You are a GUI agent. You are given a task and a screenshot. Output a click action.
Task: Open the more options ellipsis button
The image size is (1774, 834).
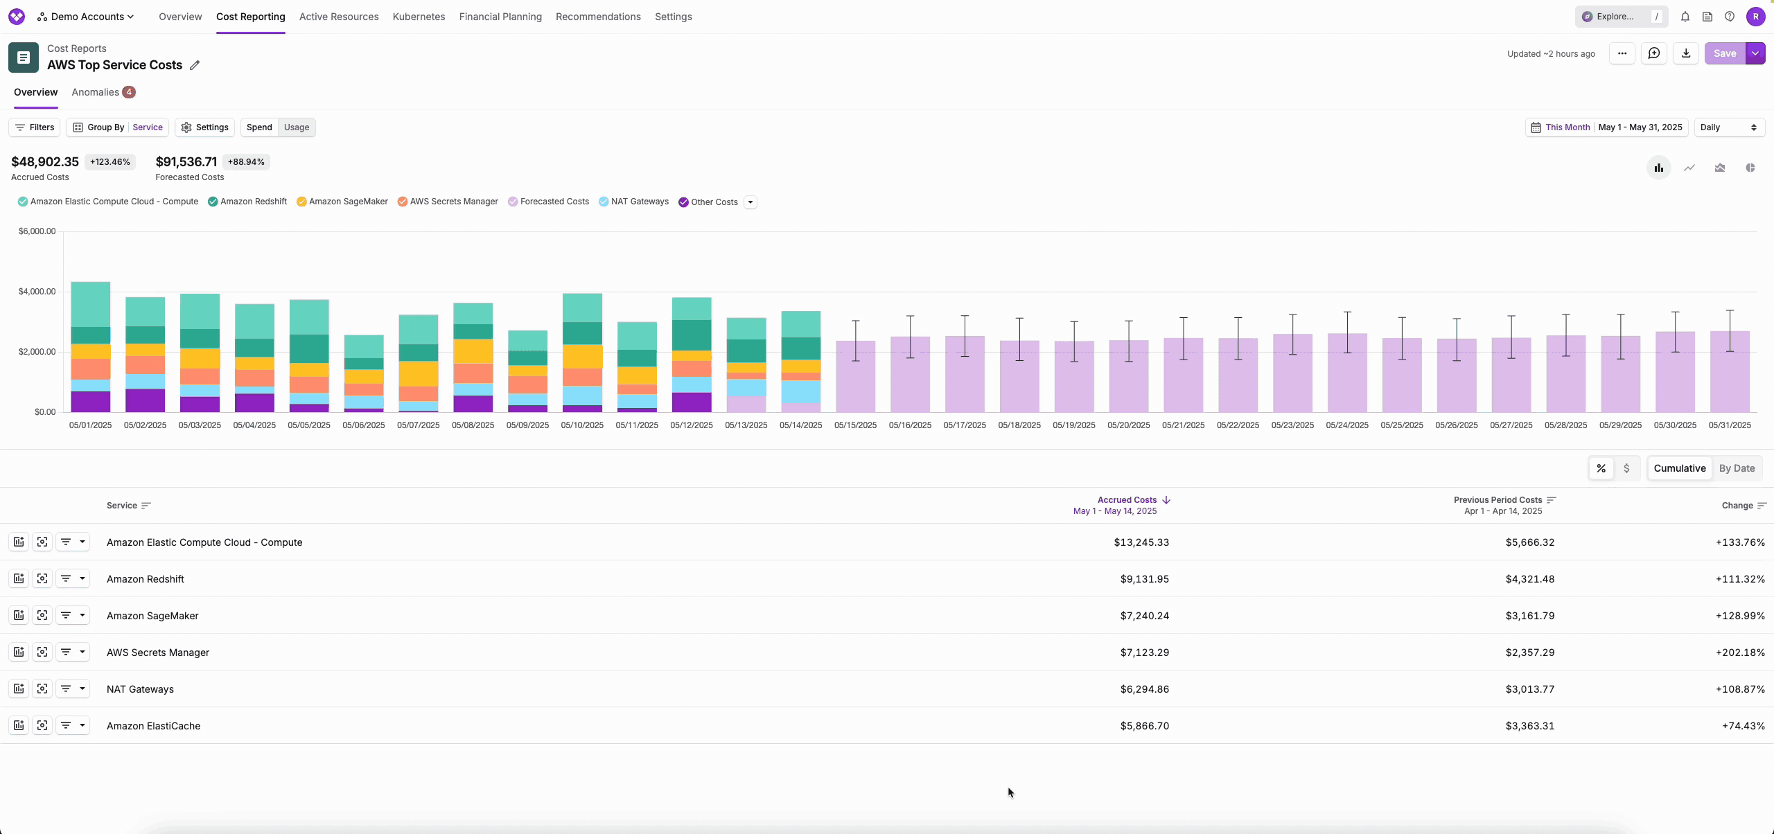[x=1622, y=53]
